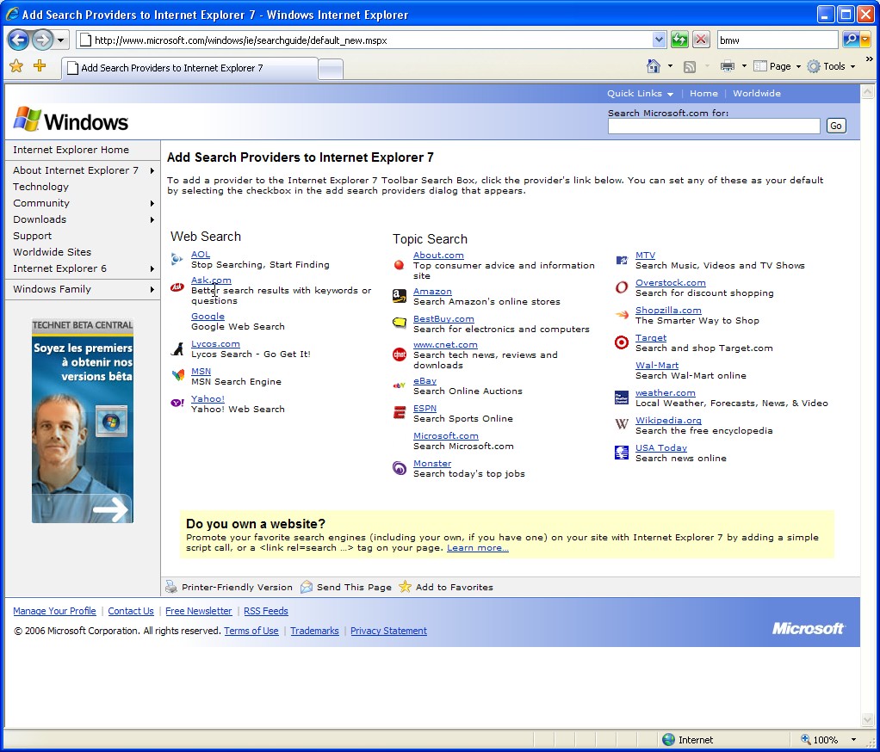The width and height of the screenshot is (880, 752).
Task: Open the search provider dropdown arrow
Action: click(x=865, y=40)
